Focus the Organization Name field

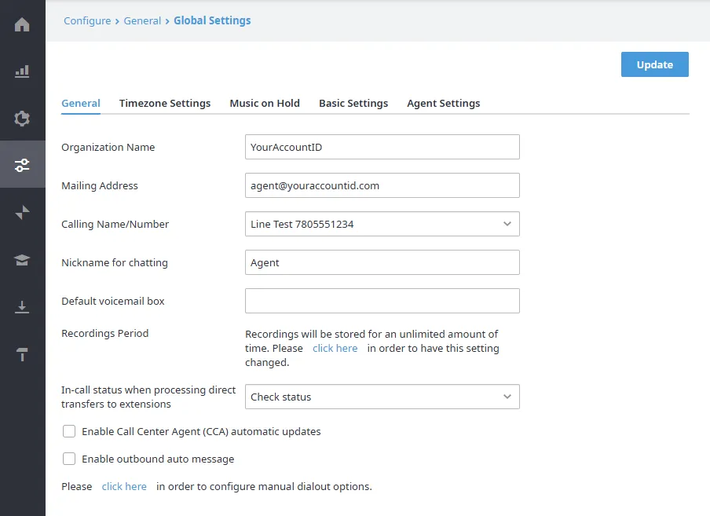tap(382, 147)
